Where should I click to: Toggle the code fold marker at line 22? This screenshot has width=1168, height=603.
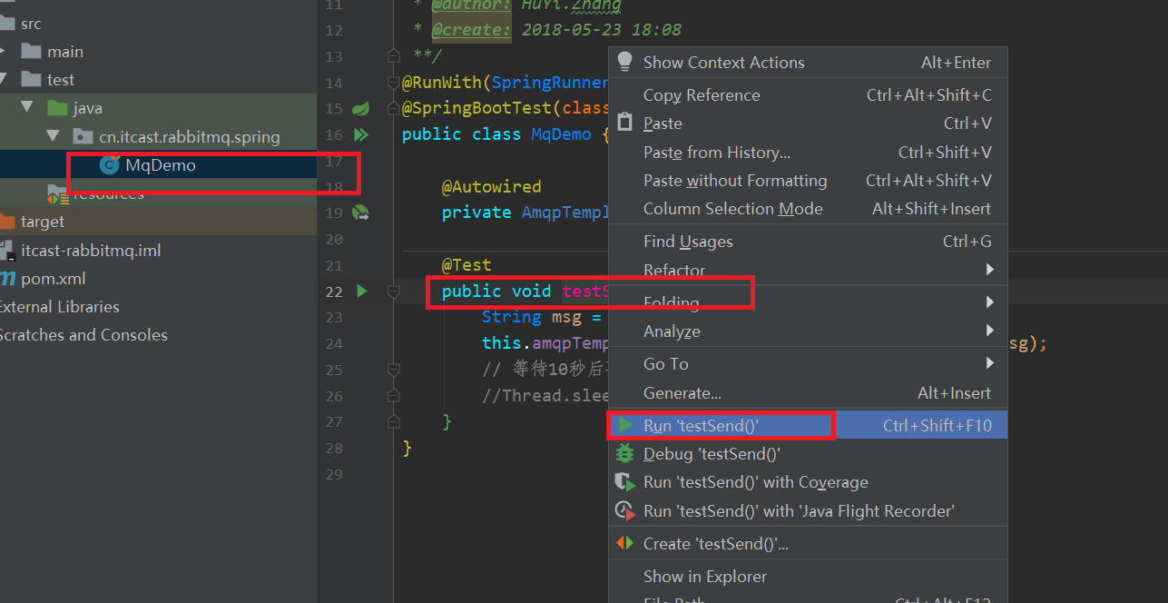click(x=393, y=292)
